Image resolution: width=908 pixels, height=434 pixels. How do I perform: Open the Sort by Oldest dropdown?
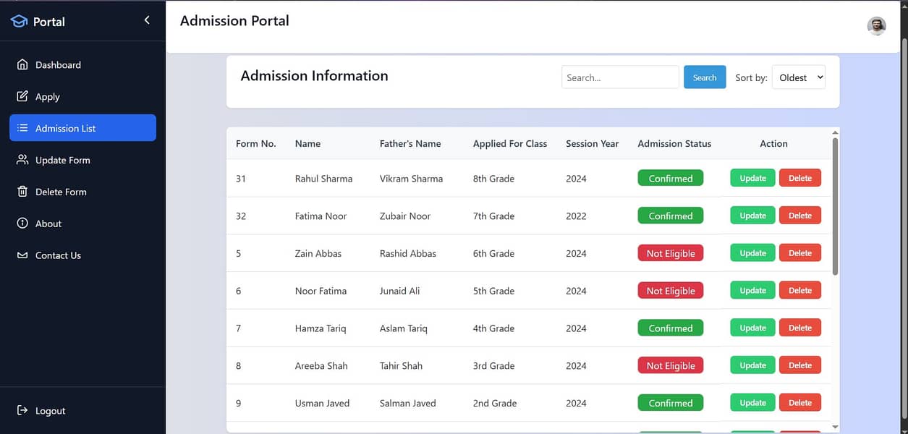pos(798,77)
